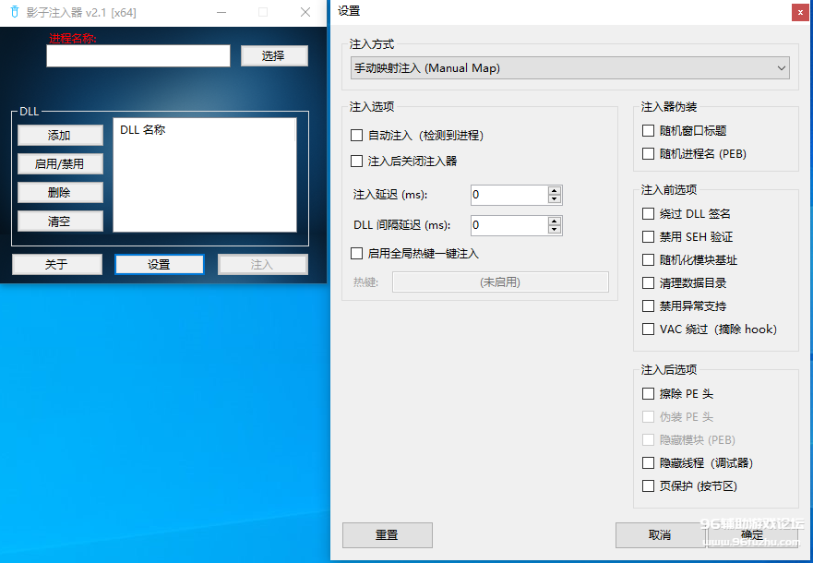Click 确定 to confirm settings

(752, 535)
